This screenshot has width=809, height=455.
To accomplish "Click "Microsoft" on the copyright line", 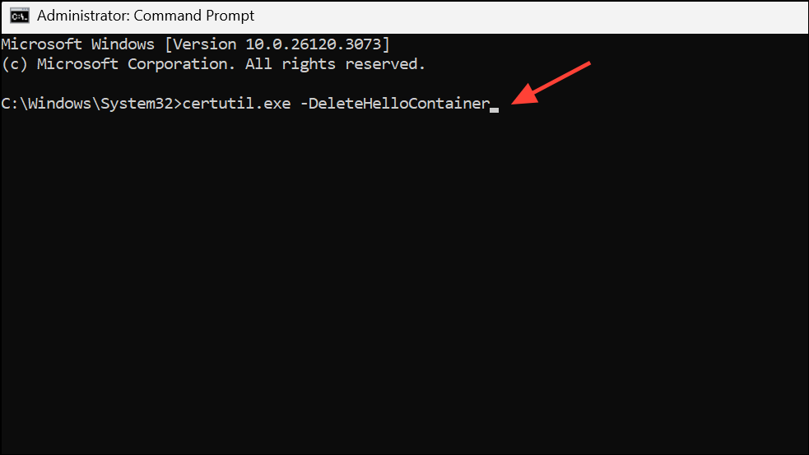I will click(77, 64).
